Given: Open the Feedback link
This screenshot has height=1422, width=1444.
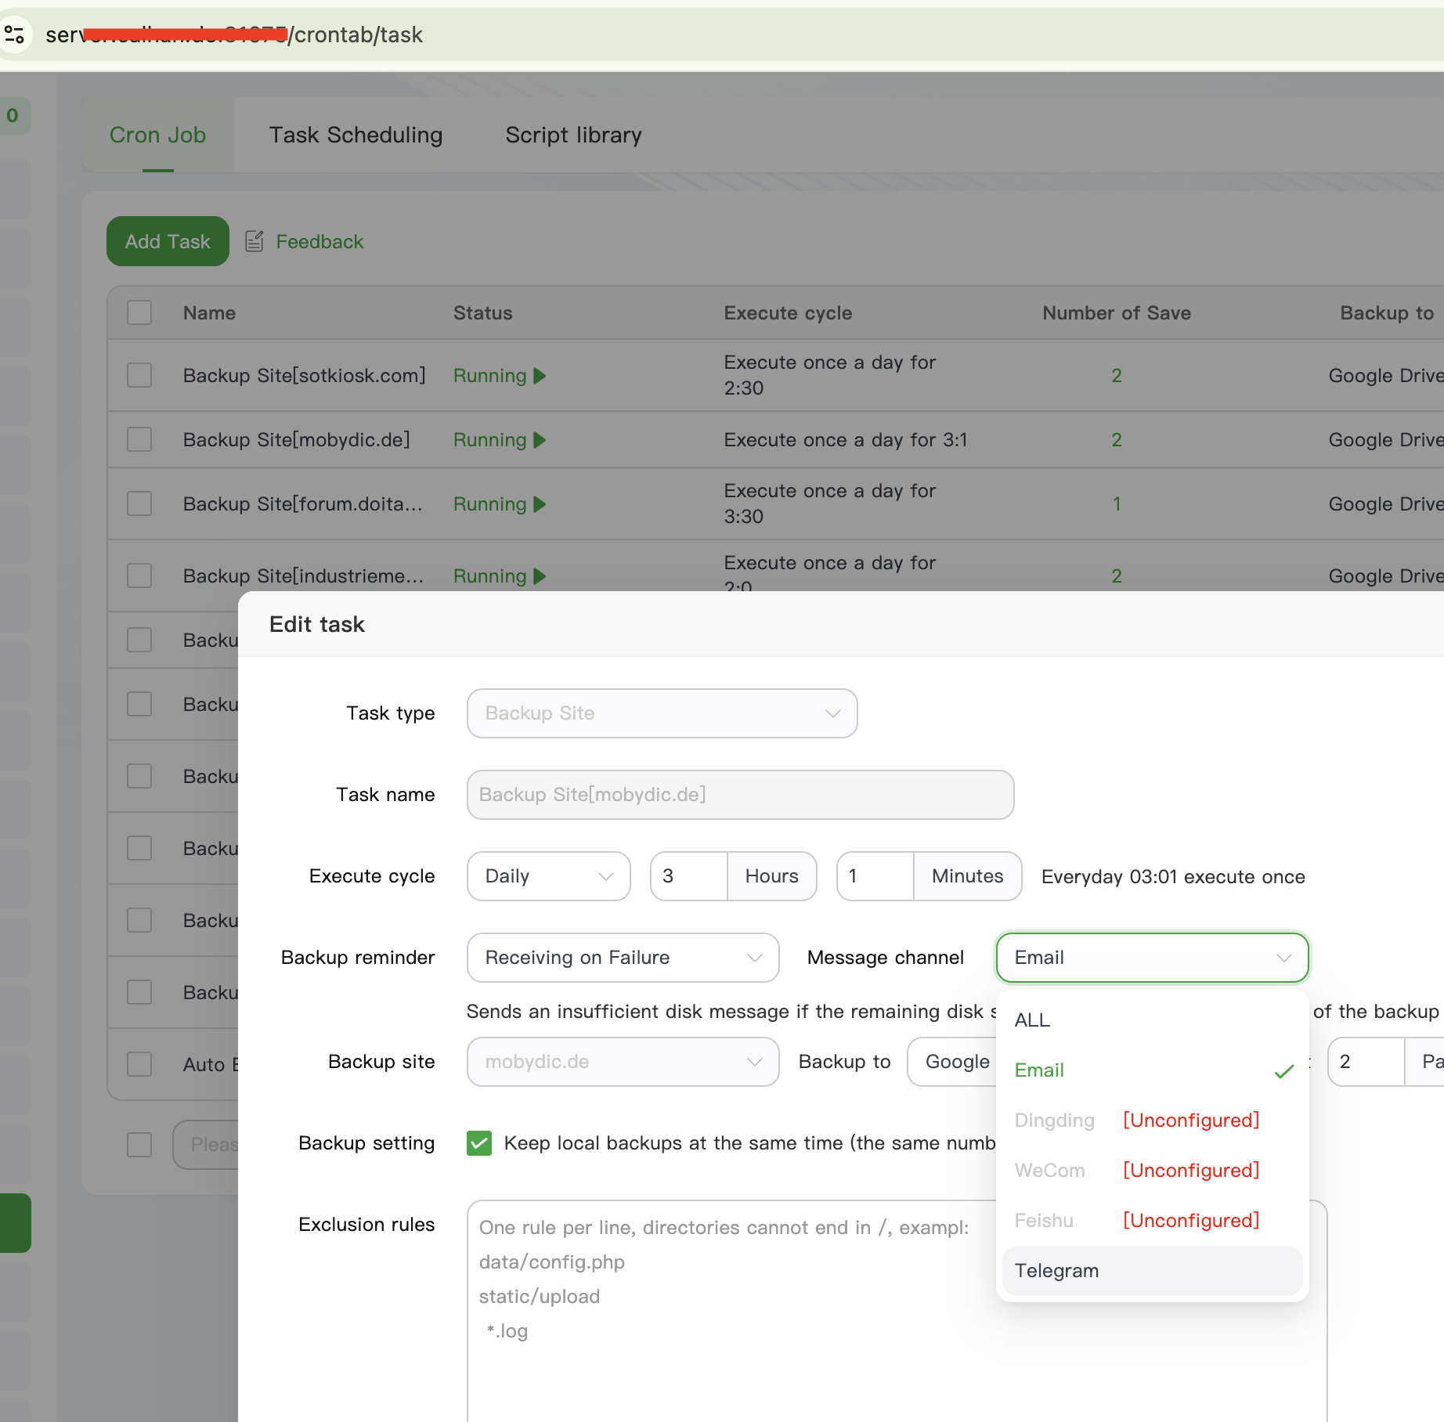Looking at the screenshot, I should tap(319, 242).
